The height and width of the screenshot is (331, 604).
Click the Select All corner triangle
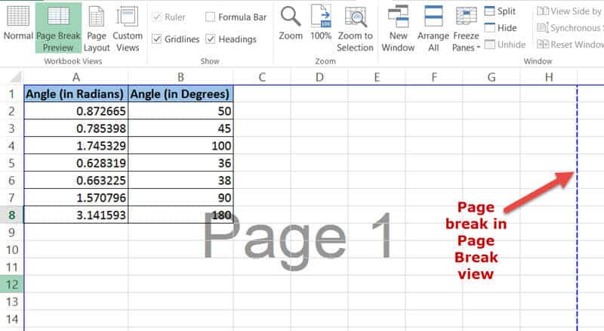click(15, 77)
